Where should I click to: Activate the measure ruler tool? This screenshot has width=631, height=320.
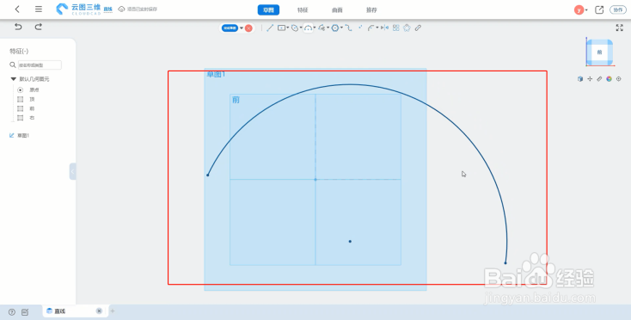pos(599,79)
